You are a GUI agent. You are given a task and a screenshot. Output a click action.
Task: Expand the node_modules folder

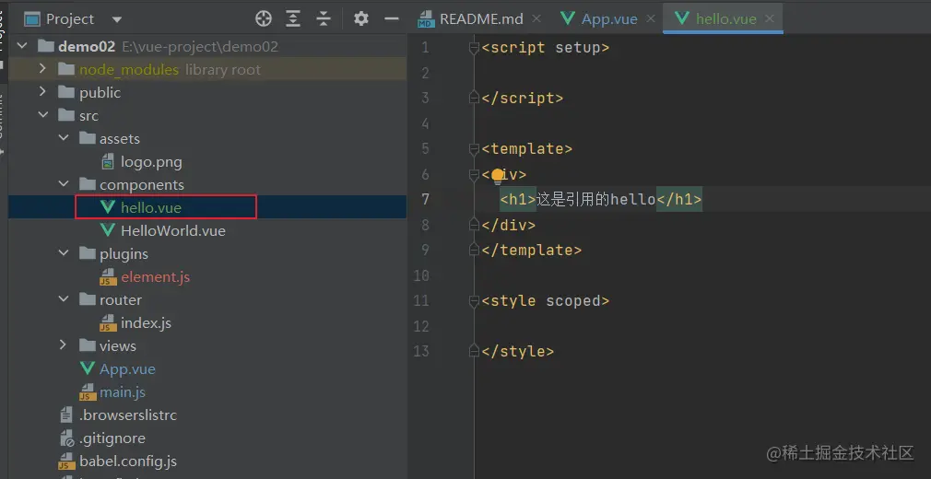(x=43, y=69)
